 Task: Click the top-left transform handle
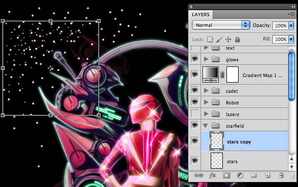pos(3,21)
